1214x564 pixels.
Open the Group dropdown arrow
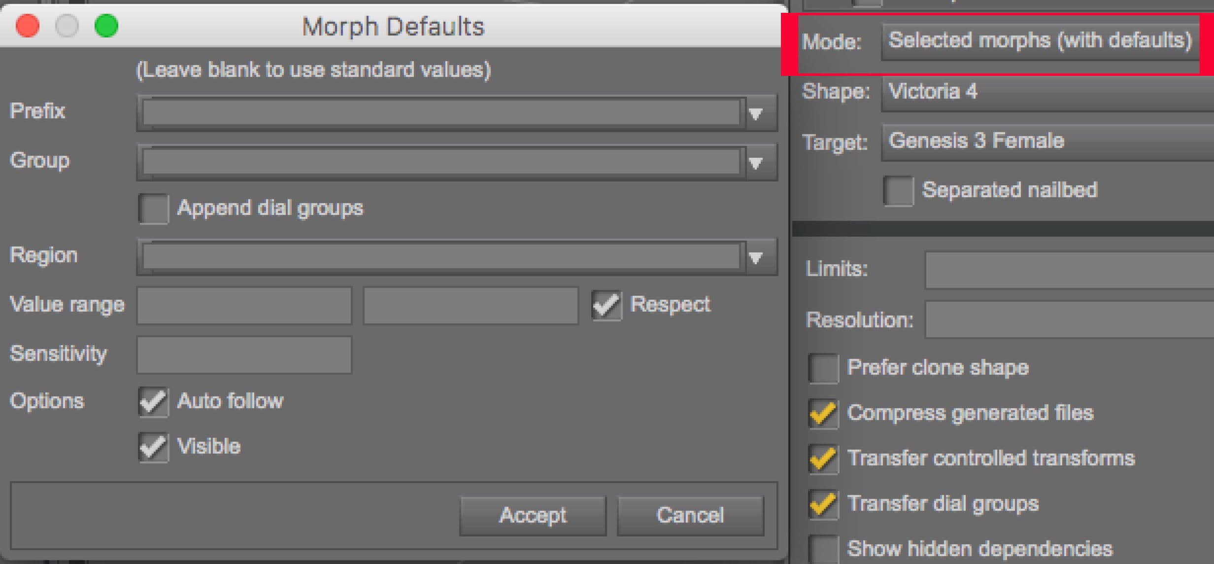[755, 163]
